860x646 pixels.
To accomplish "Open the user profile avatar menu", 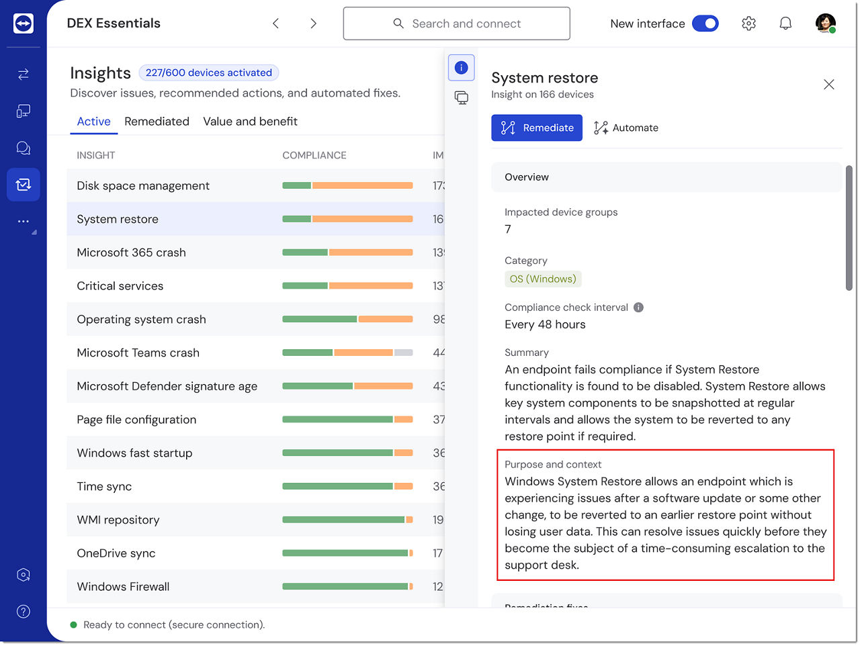I will click(x=825, y=24).
